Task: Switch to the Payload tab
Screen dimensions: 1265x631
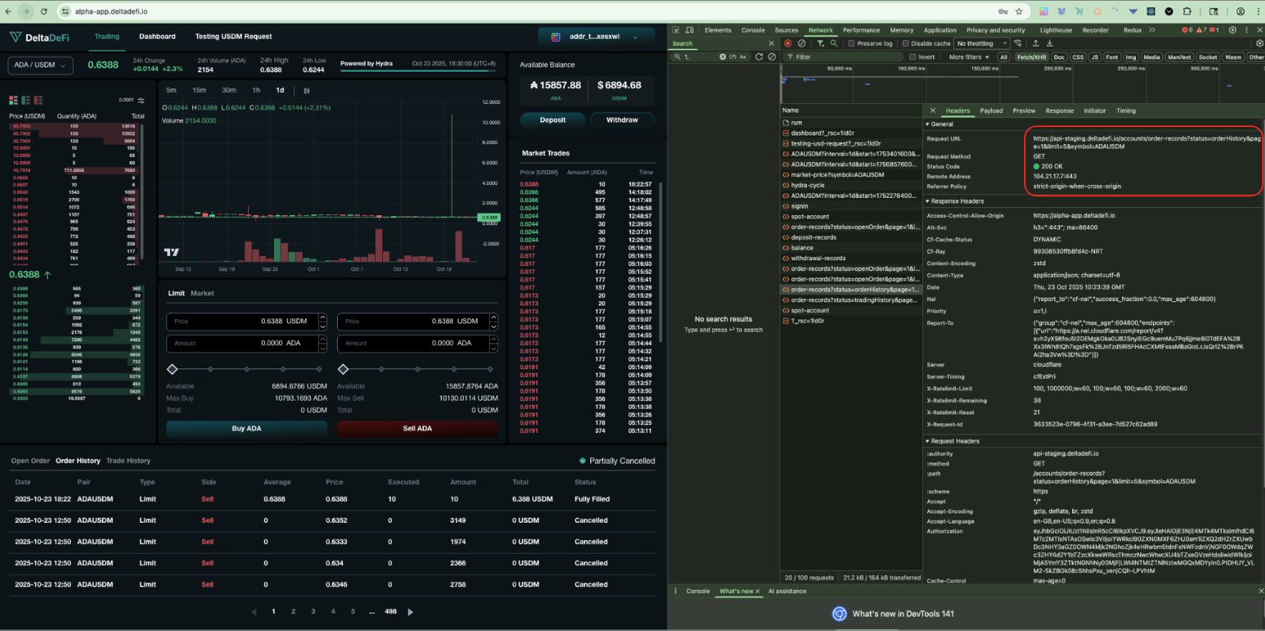Action: pyautogui.click(x=991, y=111)
